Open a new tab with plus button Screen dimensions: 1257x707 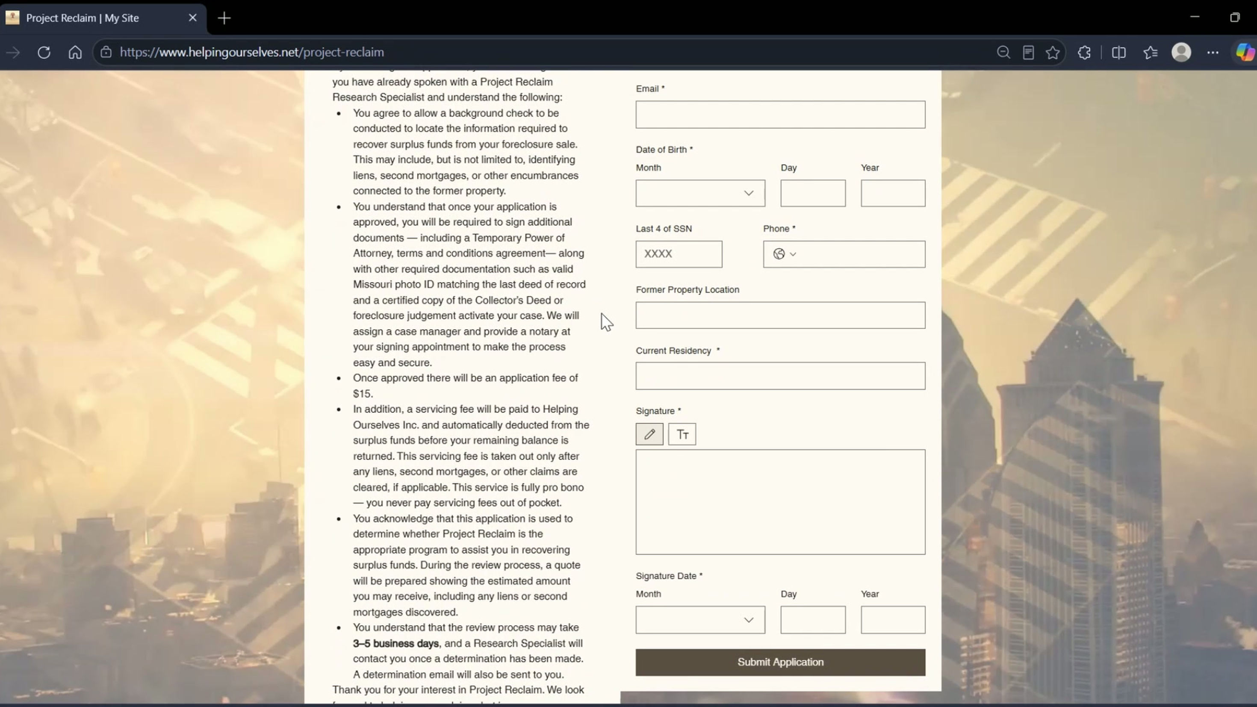pos(224,18)
